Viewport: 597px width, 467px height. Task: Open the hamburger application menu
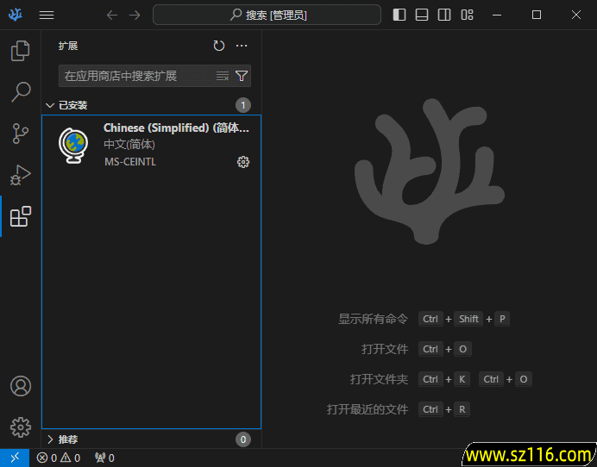47,15
